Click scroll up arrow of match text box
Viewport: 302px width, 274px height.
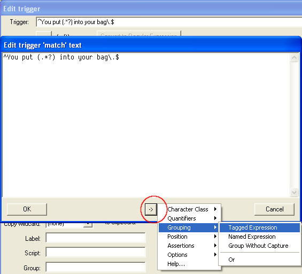point(295,57)
